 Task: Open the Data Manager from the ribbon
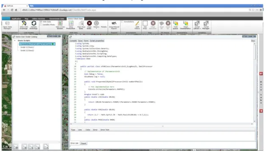pos(7,25)
